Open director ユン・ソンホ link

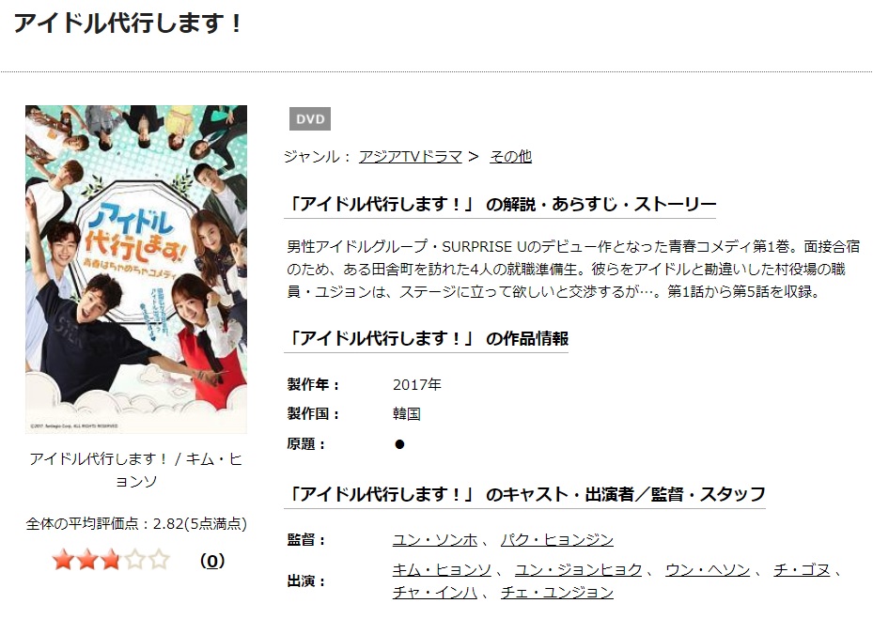point(435,539)
